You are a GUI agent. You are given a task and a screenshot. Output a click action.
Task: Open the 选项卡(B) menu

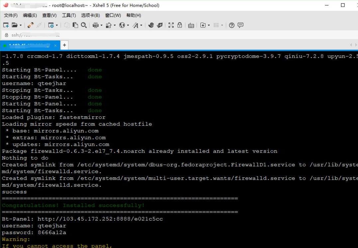90,15
